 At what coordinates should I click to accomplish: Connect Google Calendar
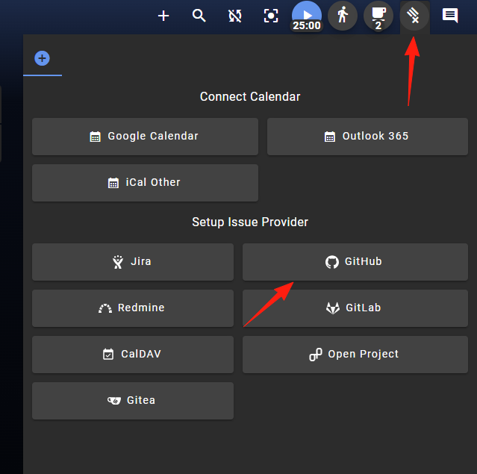[x=145, y=137]
